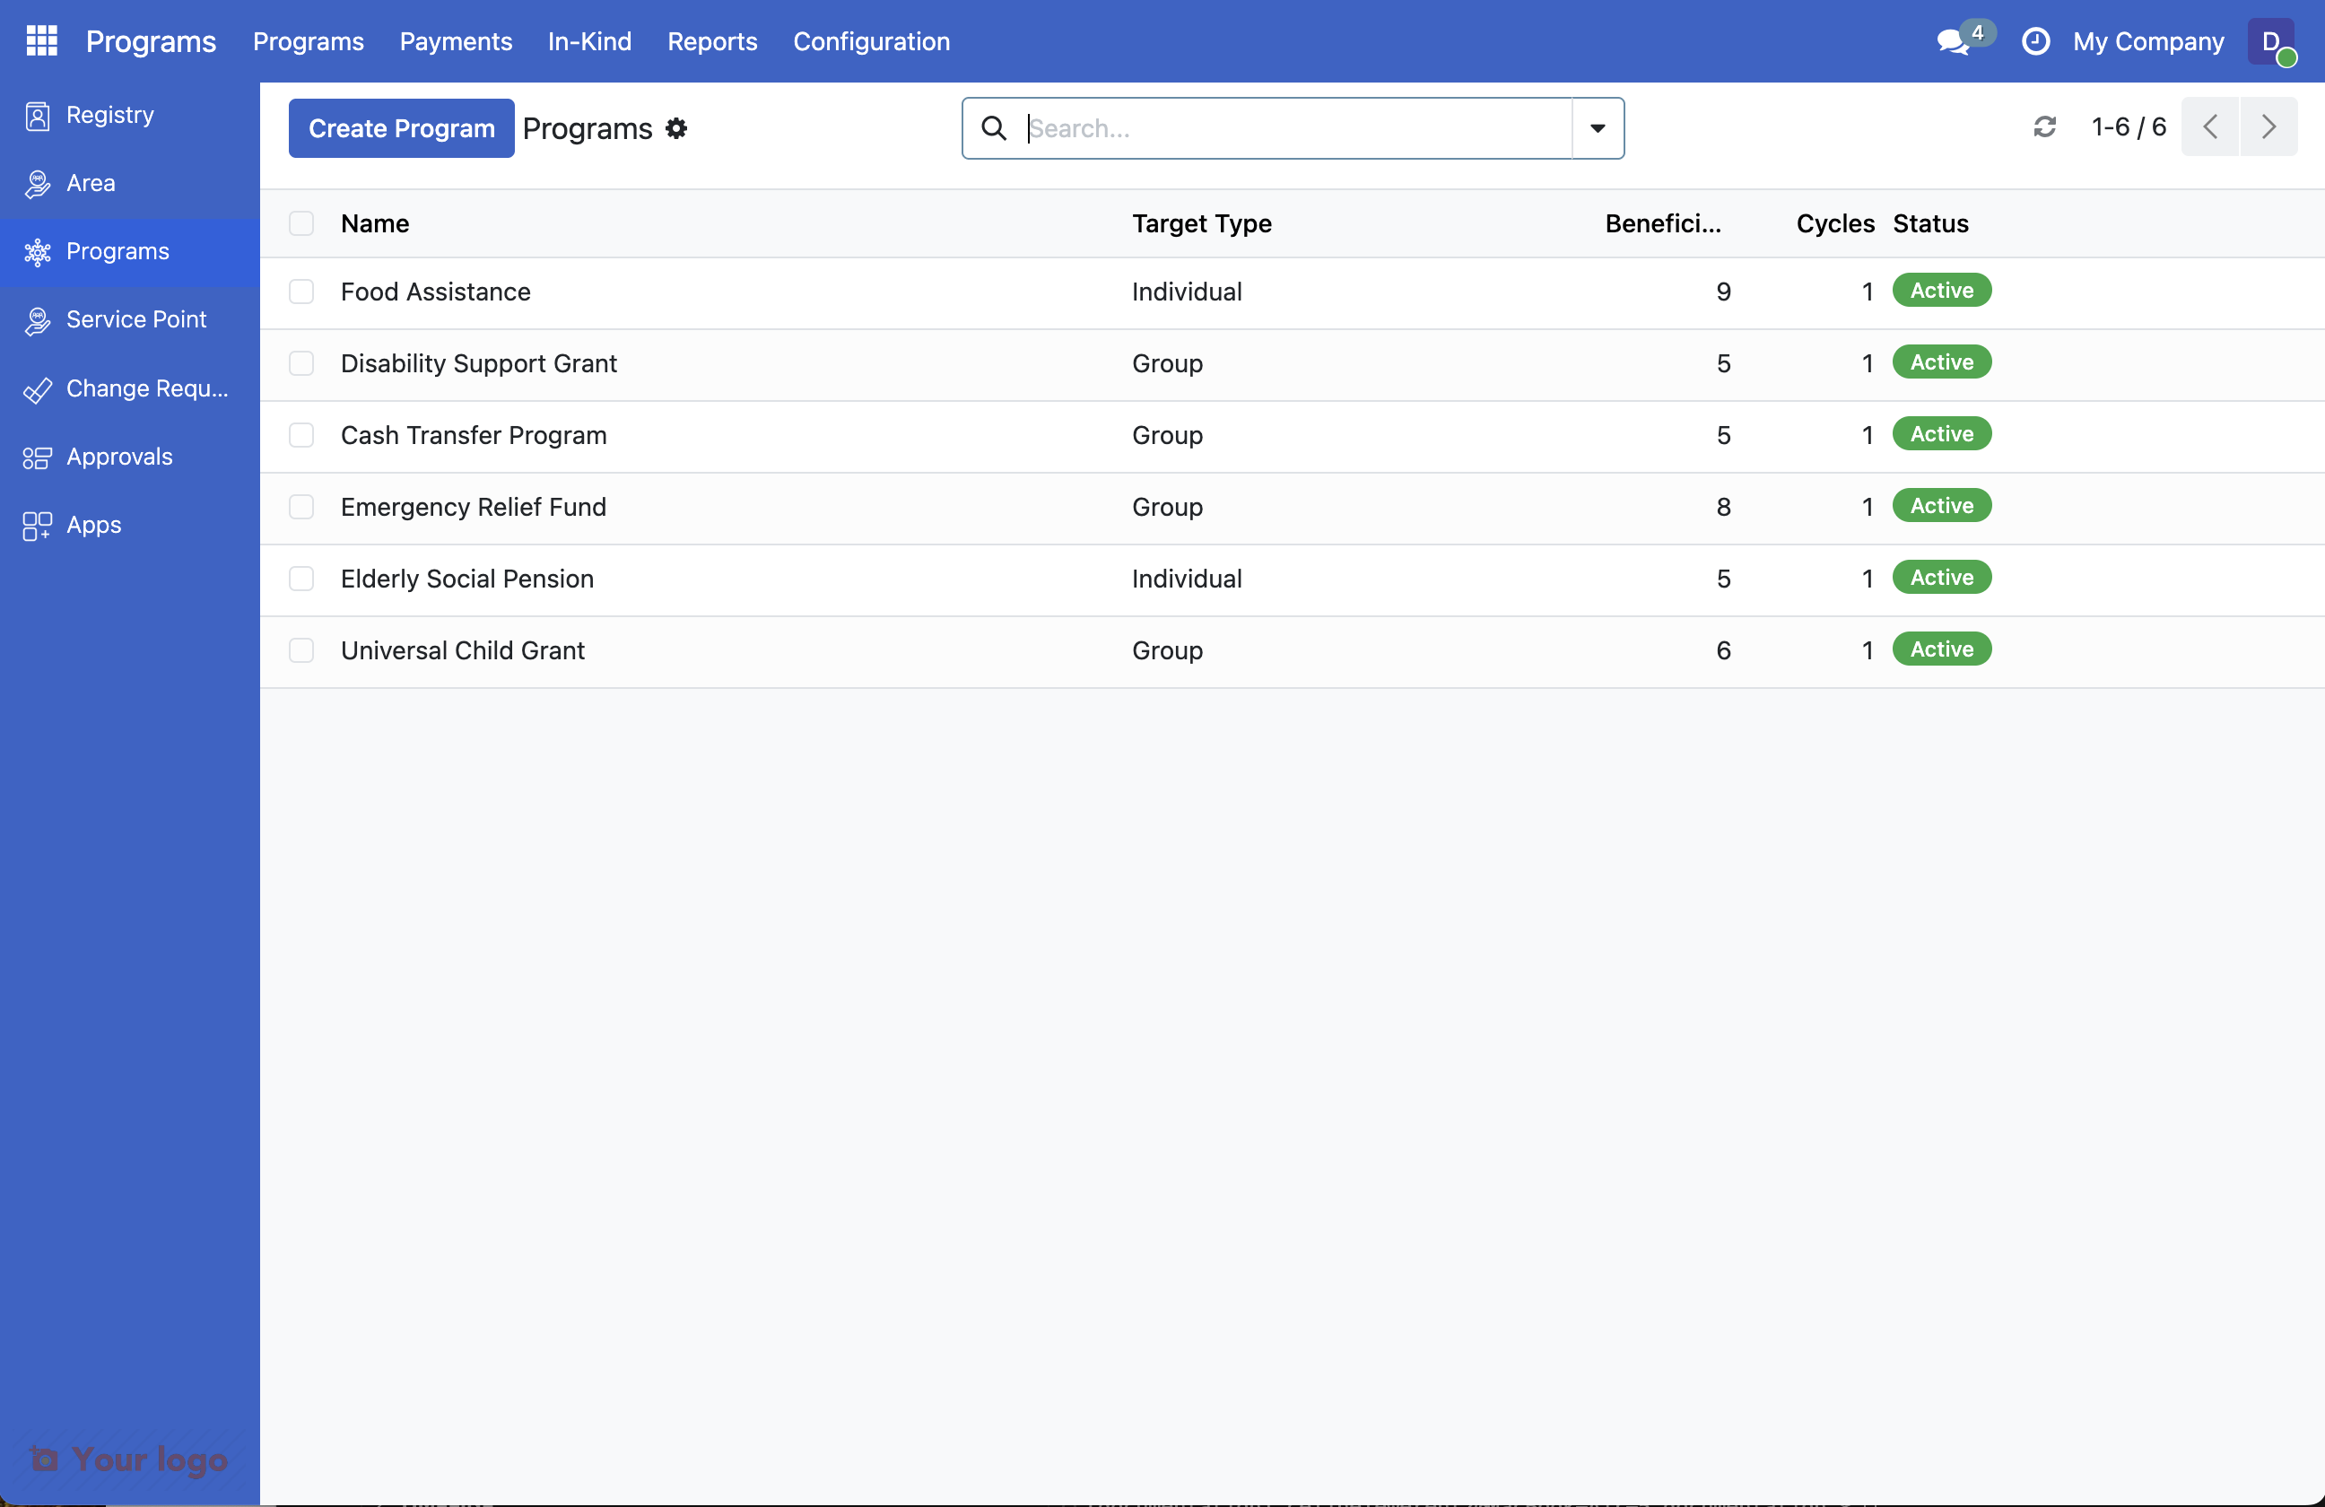This screenshot has width=2325, height=1507.
Task: Check the Food Assistance row checkbox
Action: pyautogui.click(x=300, y=291)
